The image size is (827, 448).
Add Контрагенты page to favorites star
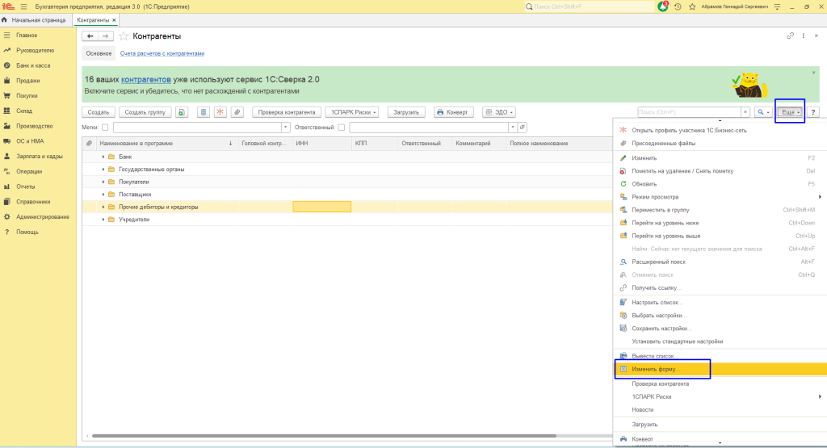(124, 36)
